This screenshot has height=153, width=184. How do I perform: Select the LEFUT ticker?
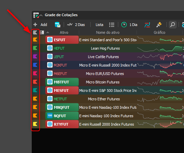click(59, 57)
